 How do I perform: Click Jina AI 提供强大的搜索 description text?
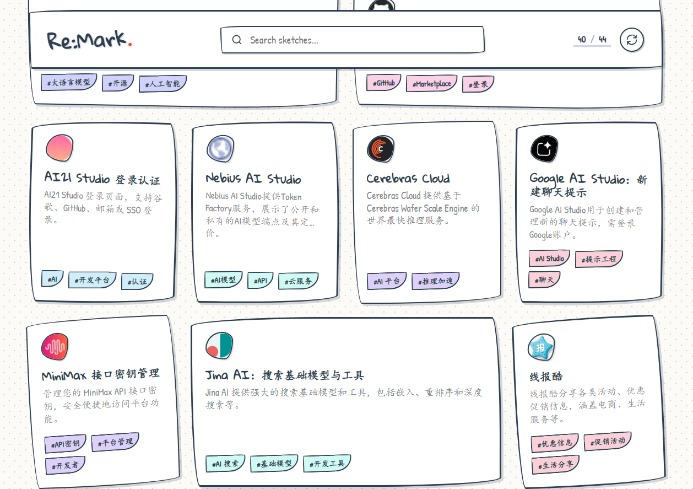(344, 399)
